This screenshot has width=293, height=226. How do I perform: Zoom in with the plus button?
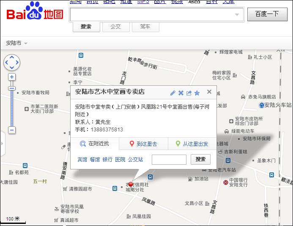[12, 77]
